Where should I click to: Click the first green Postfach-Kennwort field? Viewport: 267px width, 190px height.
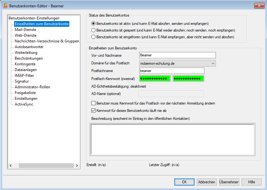pos(155,78)
